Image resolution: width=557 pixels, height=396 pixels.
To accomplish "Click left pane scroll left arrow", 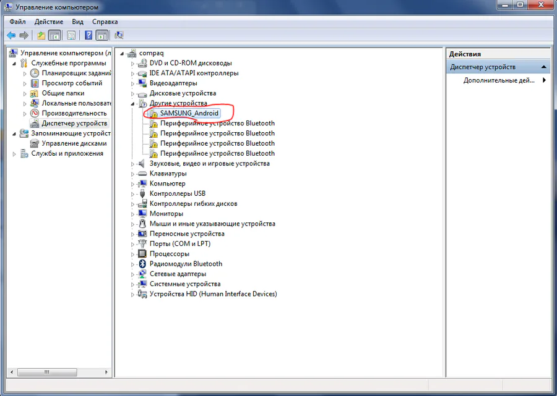I will (12, 373).
